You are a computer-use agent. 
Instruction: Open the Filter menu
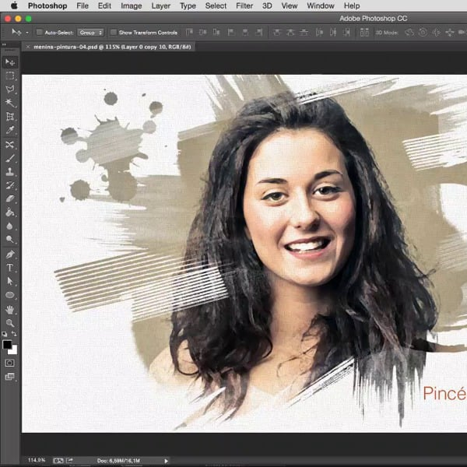point(244,5)
